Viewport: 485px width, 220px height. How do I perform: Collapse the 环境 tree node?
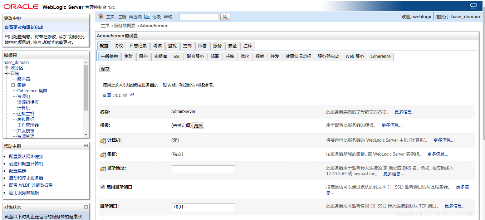(6, 74)
